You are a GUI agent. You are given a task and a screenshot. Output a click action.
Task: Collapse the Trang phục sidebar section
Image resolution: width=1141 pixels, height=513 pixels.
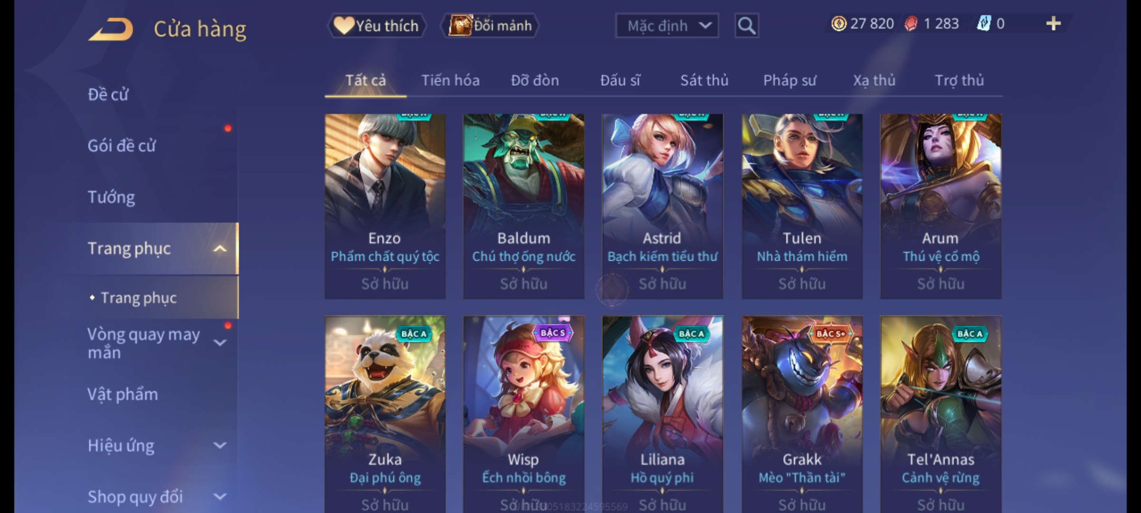[220, 248]
